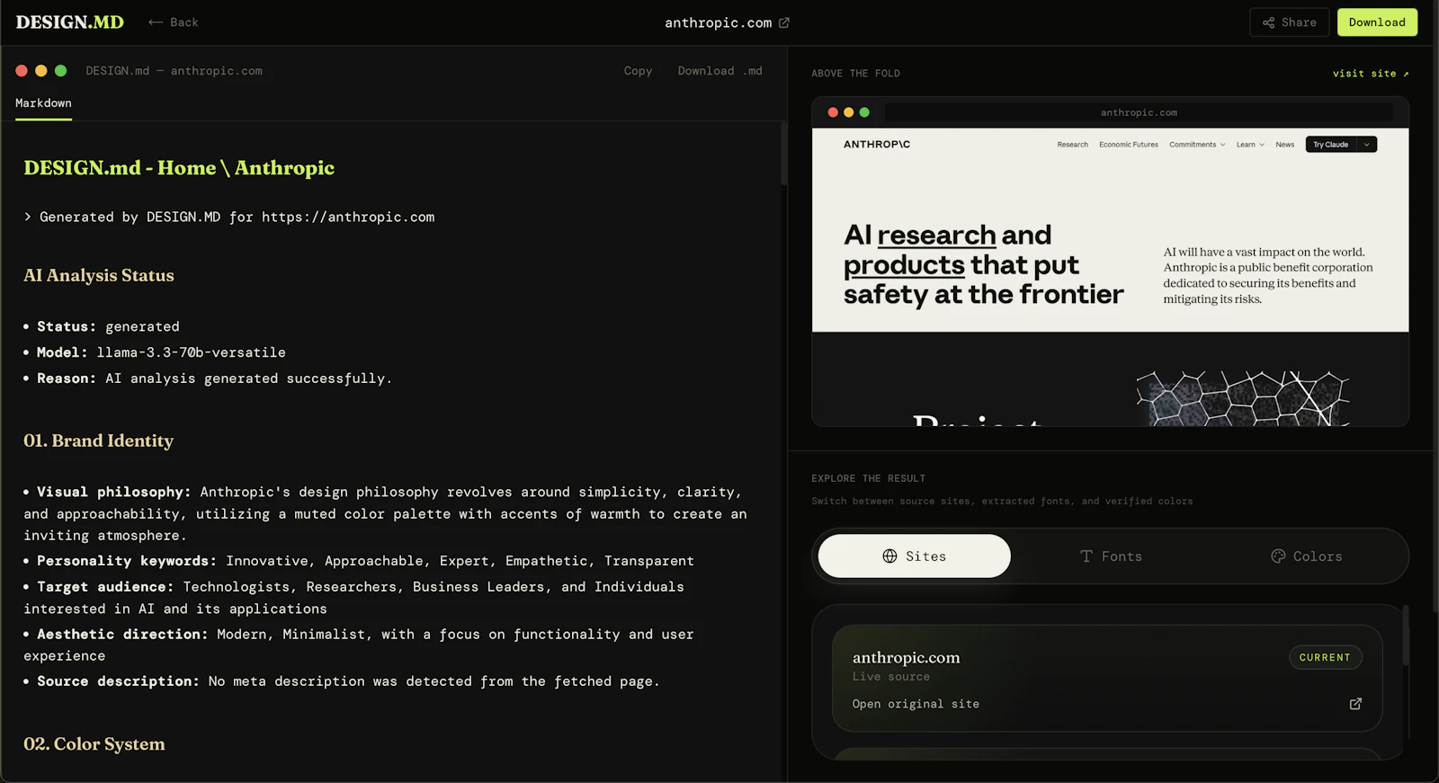Click the back arrow icon
Screen dimensions: 1439x783
coord(156,22)
